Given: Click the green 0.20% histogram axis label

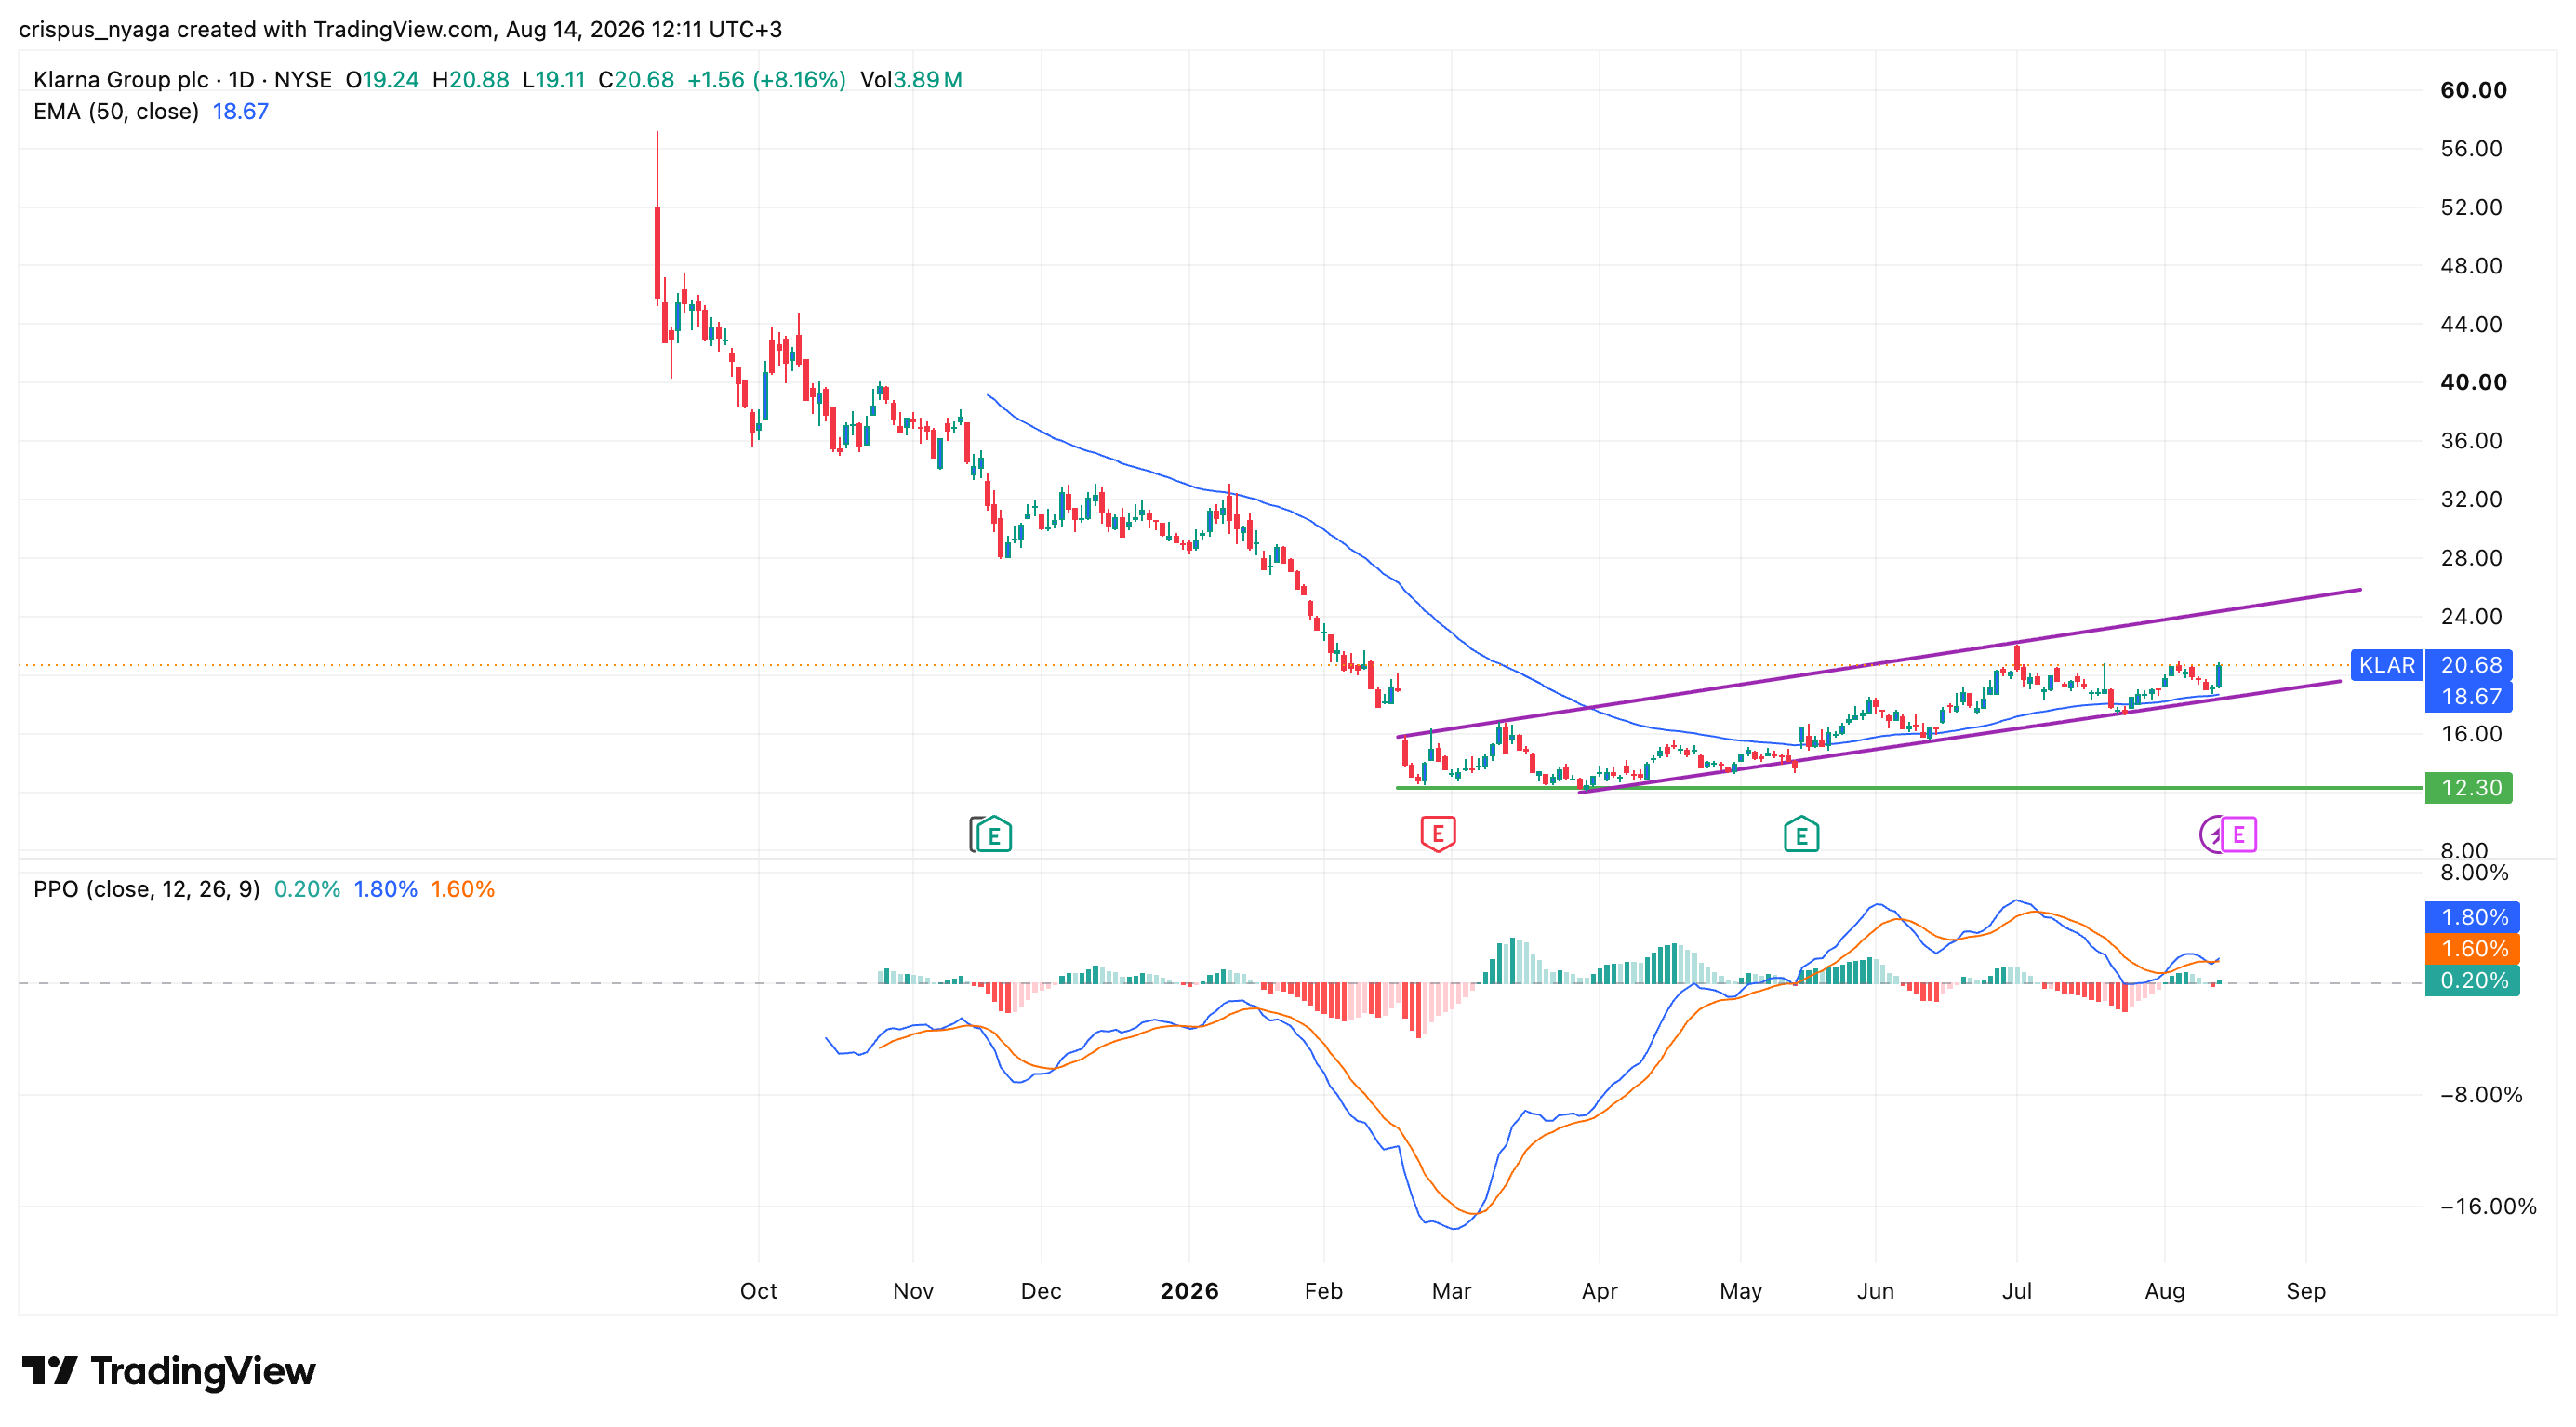Looking at the screenshot, I should 2473,980.
